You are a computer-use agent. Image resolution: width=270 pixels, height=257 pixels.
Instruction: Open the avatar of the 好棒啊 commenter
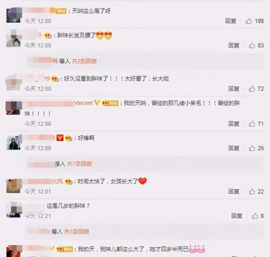click(13, 142)
